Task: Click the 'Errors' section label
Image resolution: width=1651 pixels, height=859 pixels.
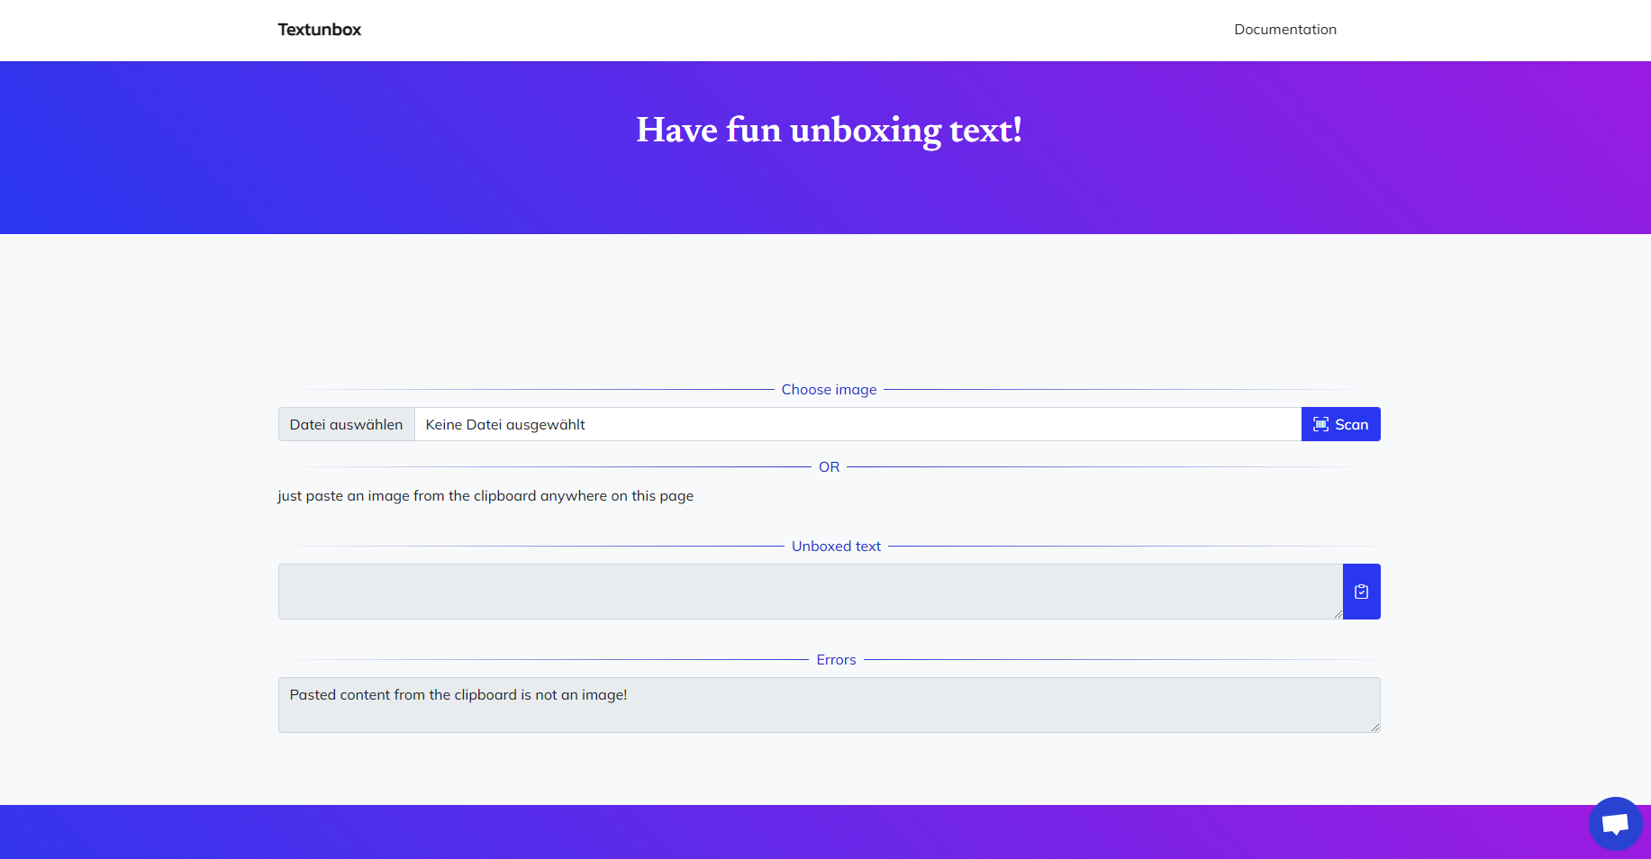Action: (x=835, y=659)
